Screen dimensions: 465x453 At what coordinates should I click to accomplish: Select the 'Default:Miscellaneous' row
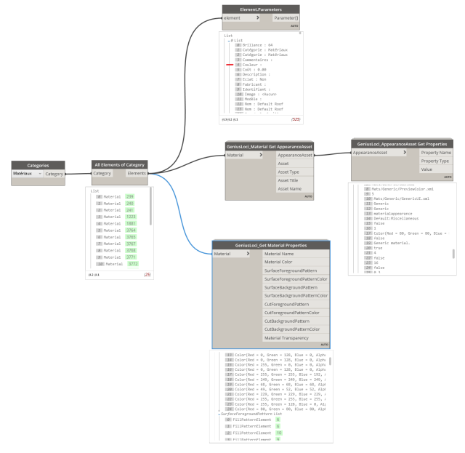point(392,218)
